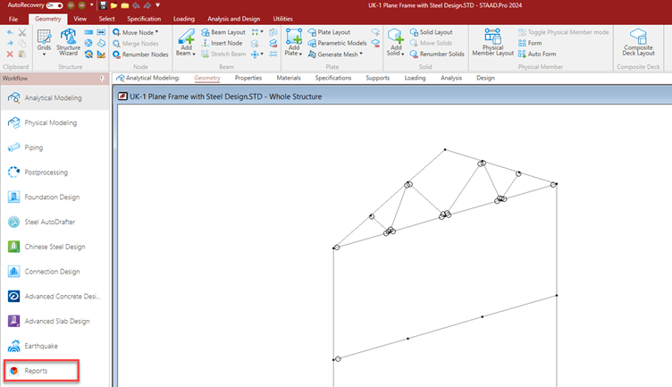Open the Loading ribbon tab

(184, 19)
